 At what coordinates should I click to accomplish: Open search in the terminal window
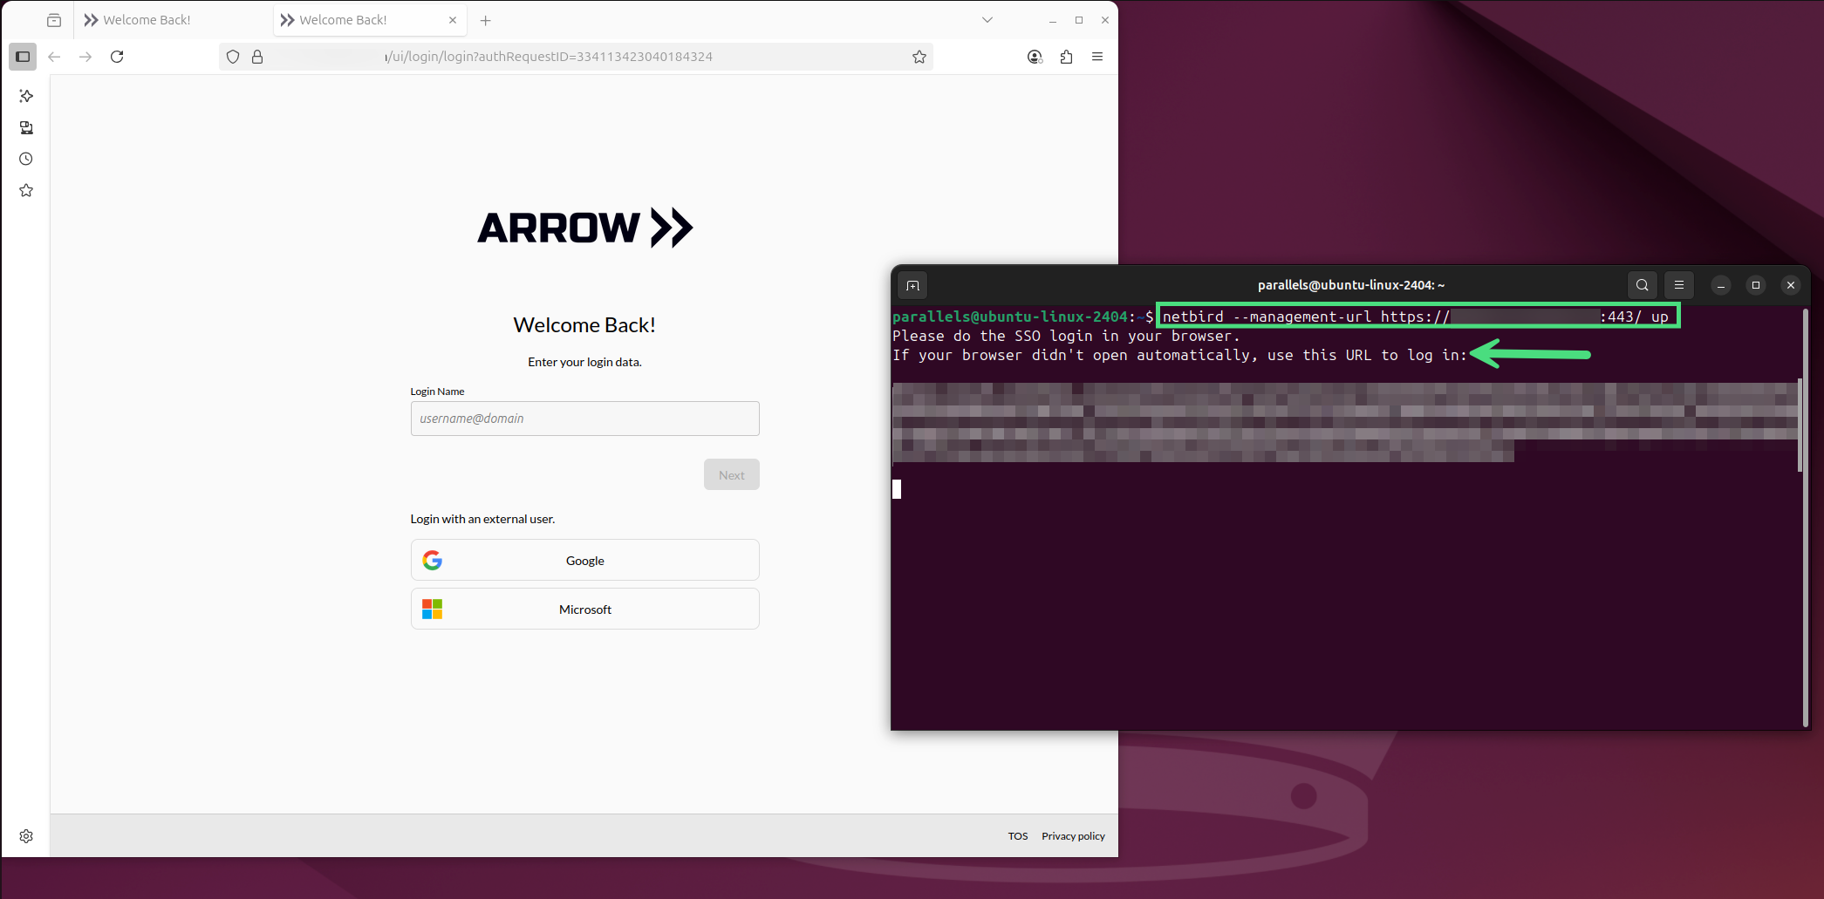[1642, 285]
